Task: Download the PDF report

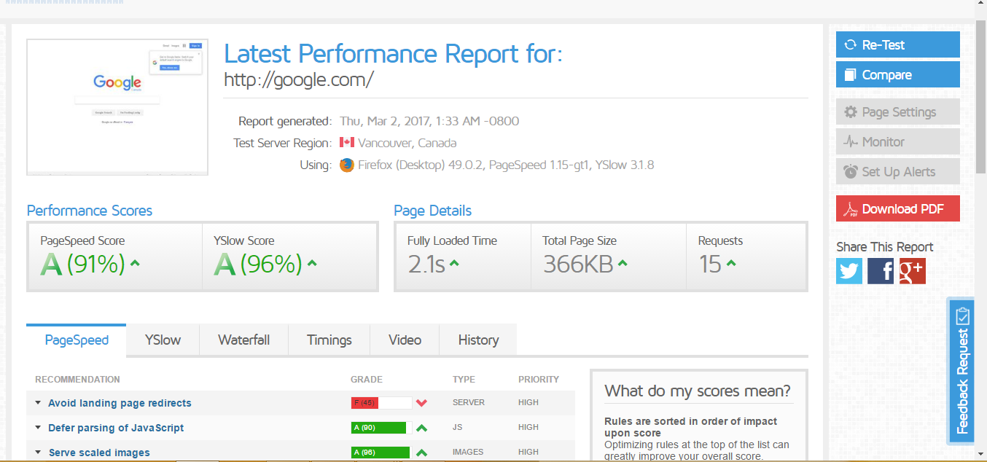Action: click(x=898, y=208)
